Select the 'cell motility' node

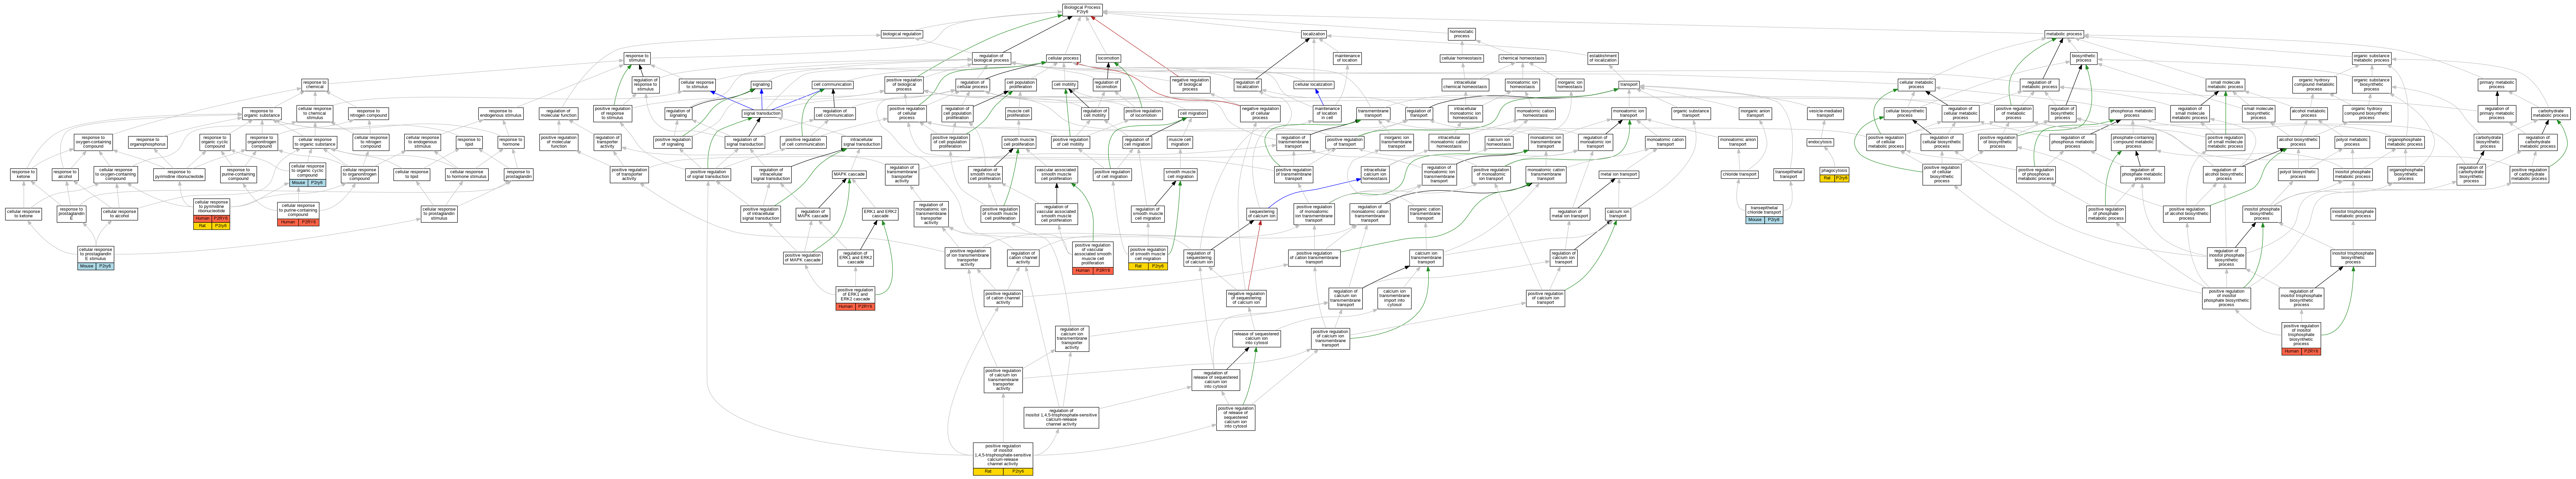coord(1065,85)
